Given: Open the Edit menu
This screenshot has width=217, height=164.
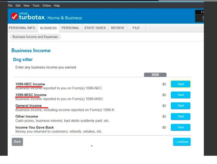Looking at the screenshot, I should [x=18, y=5].
